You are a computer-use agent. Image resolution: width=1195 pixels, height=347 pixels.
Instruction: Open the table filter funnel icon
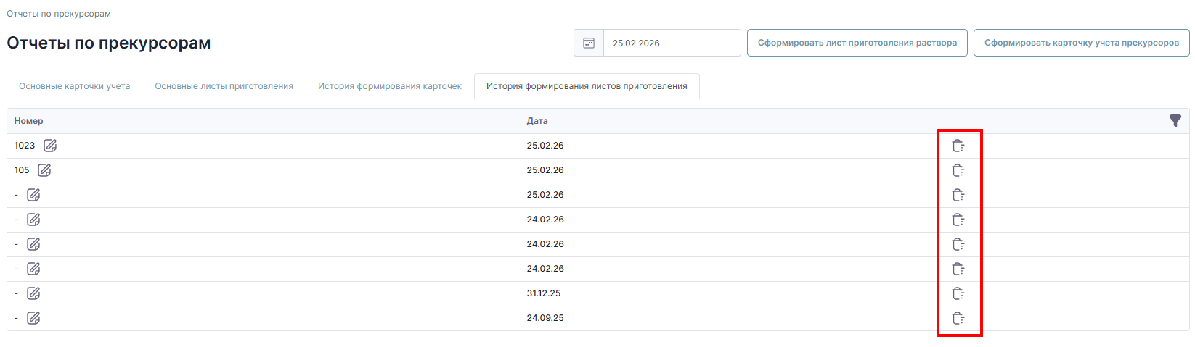tap(1175, 121)
